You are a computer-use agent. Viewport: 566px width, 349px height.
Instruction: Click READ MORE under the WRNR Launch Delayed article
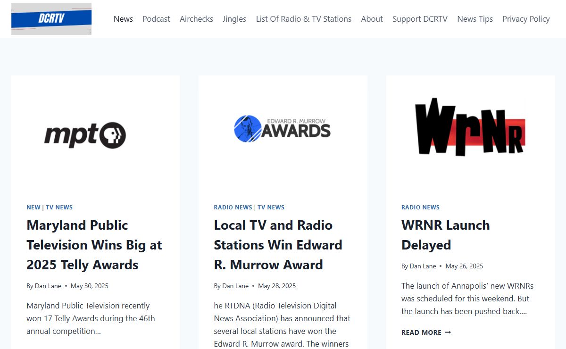point(426,332)
